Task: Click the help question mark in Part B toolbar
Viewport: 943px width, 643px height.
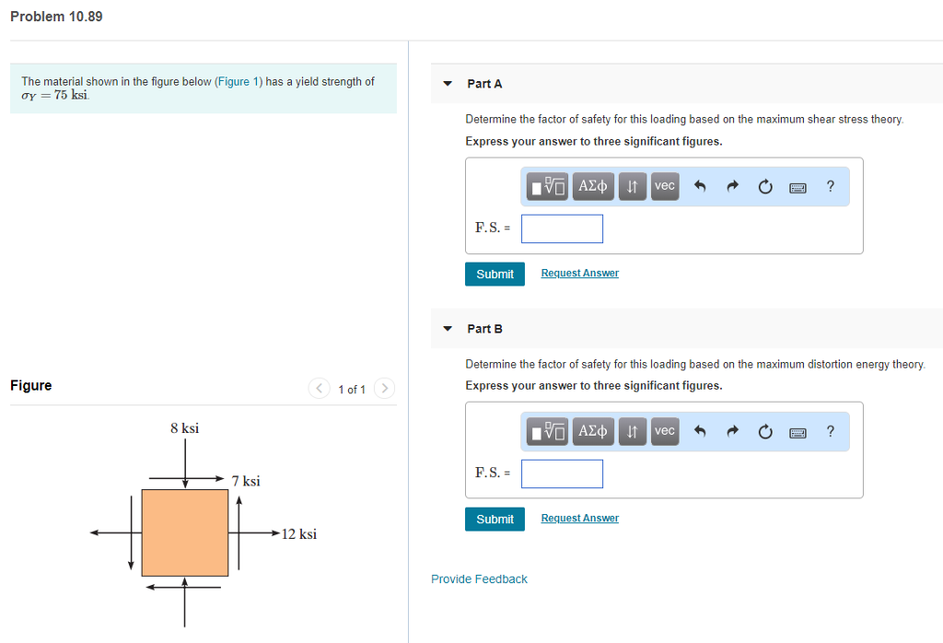Action: coord(830,431)
